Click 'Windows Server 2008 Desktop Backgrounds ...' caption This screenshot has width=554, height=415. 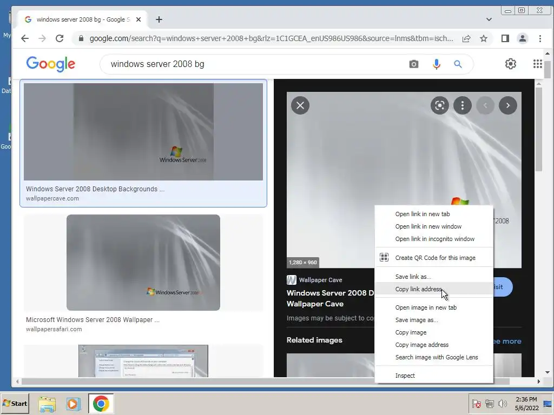95,189
